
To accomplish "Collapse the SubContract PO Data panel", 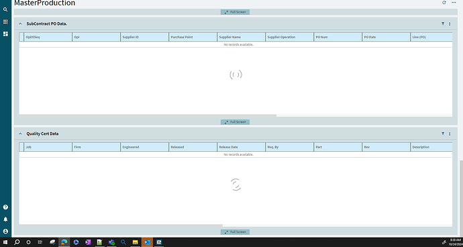I will 20,23.
